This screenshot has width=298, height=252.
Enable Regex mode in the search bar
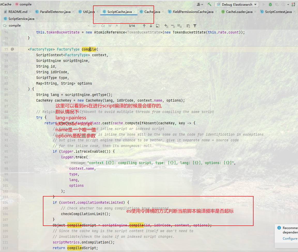[x=117, y=26]
